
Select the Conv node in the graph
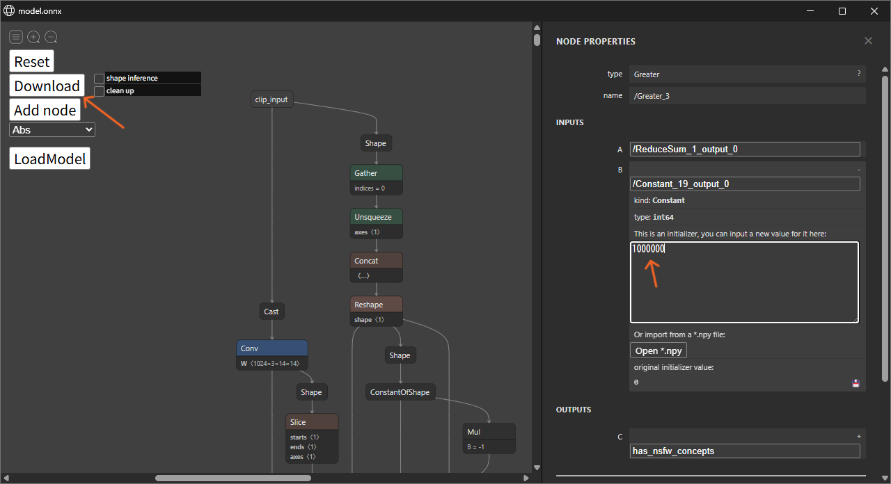[x=271, y=348]
